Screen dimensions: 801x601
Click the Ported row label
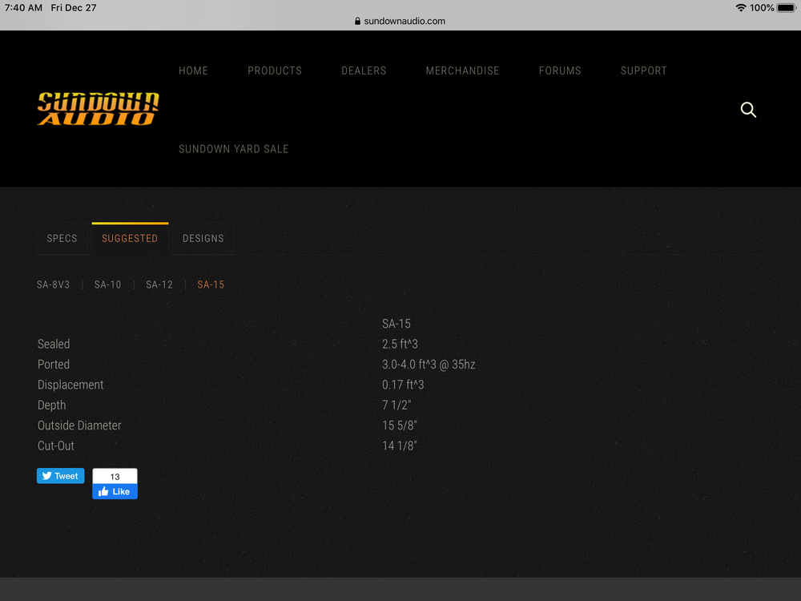coord(54,365)
